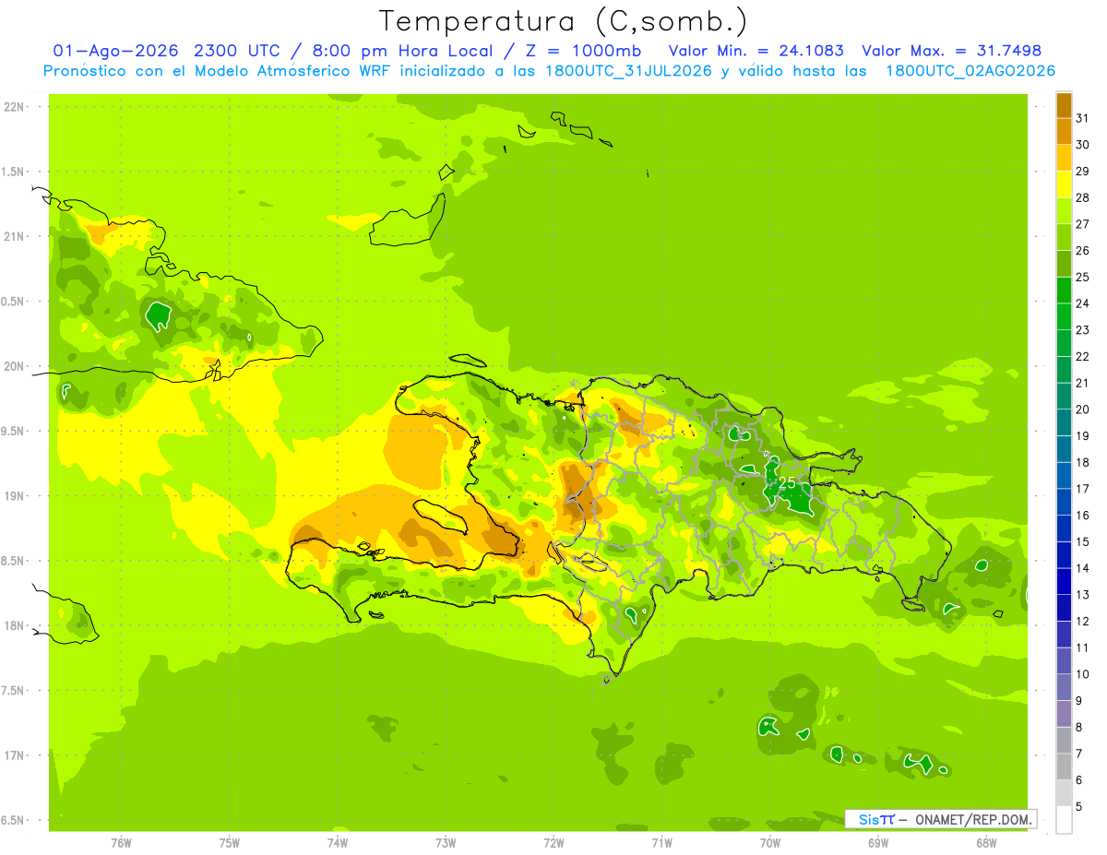Click the "70W" longitude axis label

tap(770, 843)
